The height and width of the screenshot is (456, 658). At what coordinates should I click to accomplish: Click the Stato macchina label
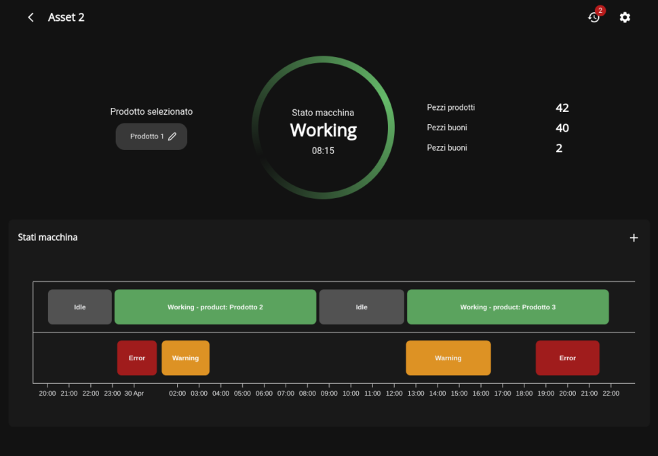323,113
